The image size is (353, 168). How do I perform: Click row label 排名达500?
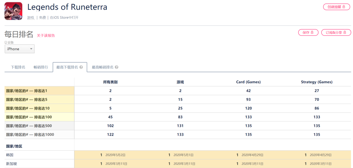tap(40, 126)
